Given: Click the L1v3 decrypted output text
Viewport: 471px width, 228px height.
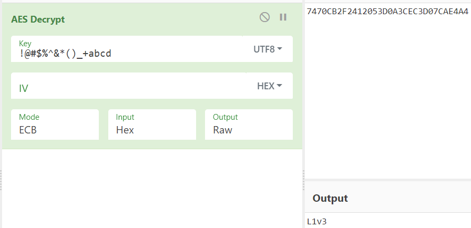Looking at the screenshot, I should pos(317,222).
